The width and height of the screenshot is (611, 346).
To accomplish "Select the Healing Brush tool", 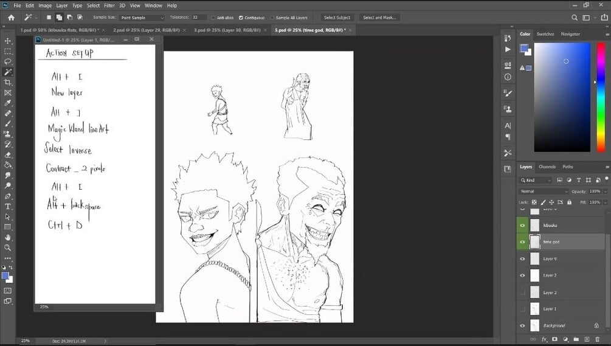I will click(x=7, y=113).
